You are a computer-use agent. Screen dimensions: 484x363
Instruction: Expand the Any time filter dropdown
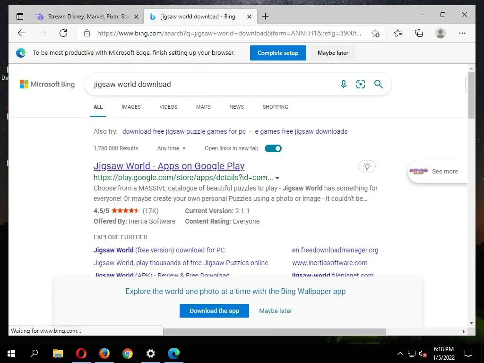click(x=171, y=148)
